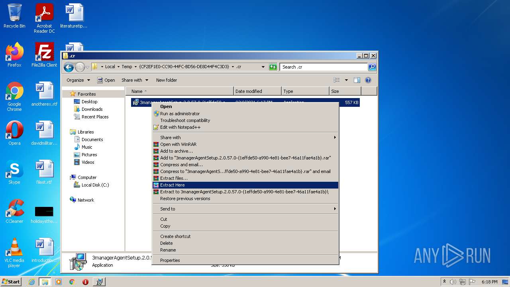This screenshot has width=510, height=287.
Task: Open the davidmilitar document icon
Action: (44, 133)
